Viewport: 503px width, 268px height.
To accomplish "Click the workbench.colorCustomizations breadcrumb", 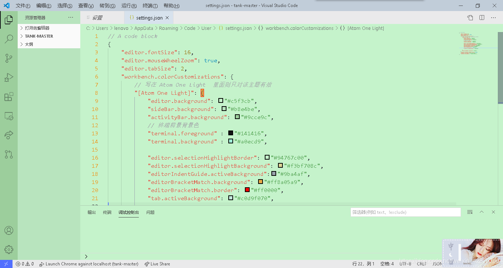I will tap(299, 28).
